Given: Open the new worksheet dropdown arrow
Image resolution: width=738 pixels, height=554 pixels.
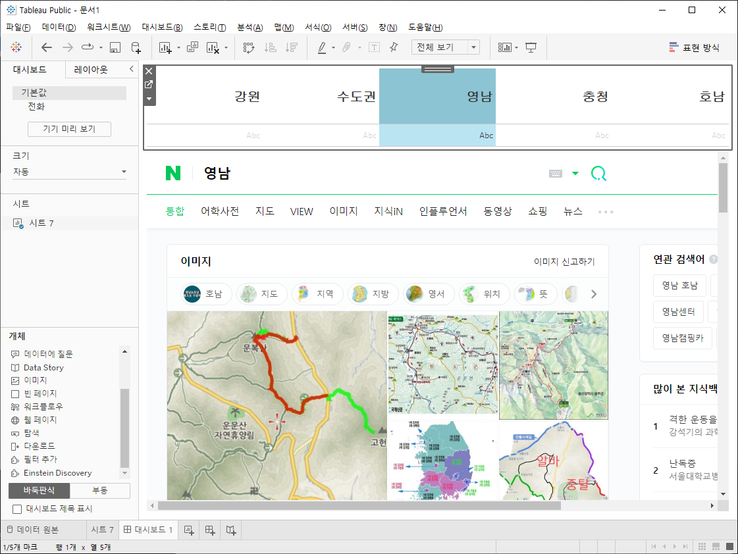Looking at the screenshot, I should (178, 47).
